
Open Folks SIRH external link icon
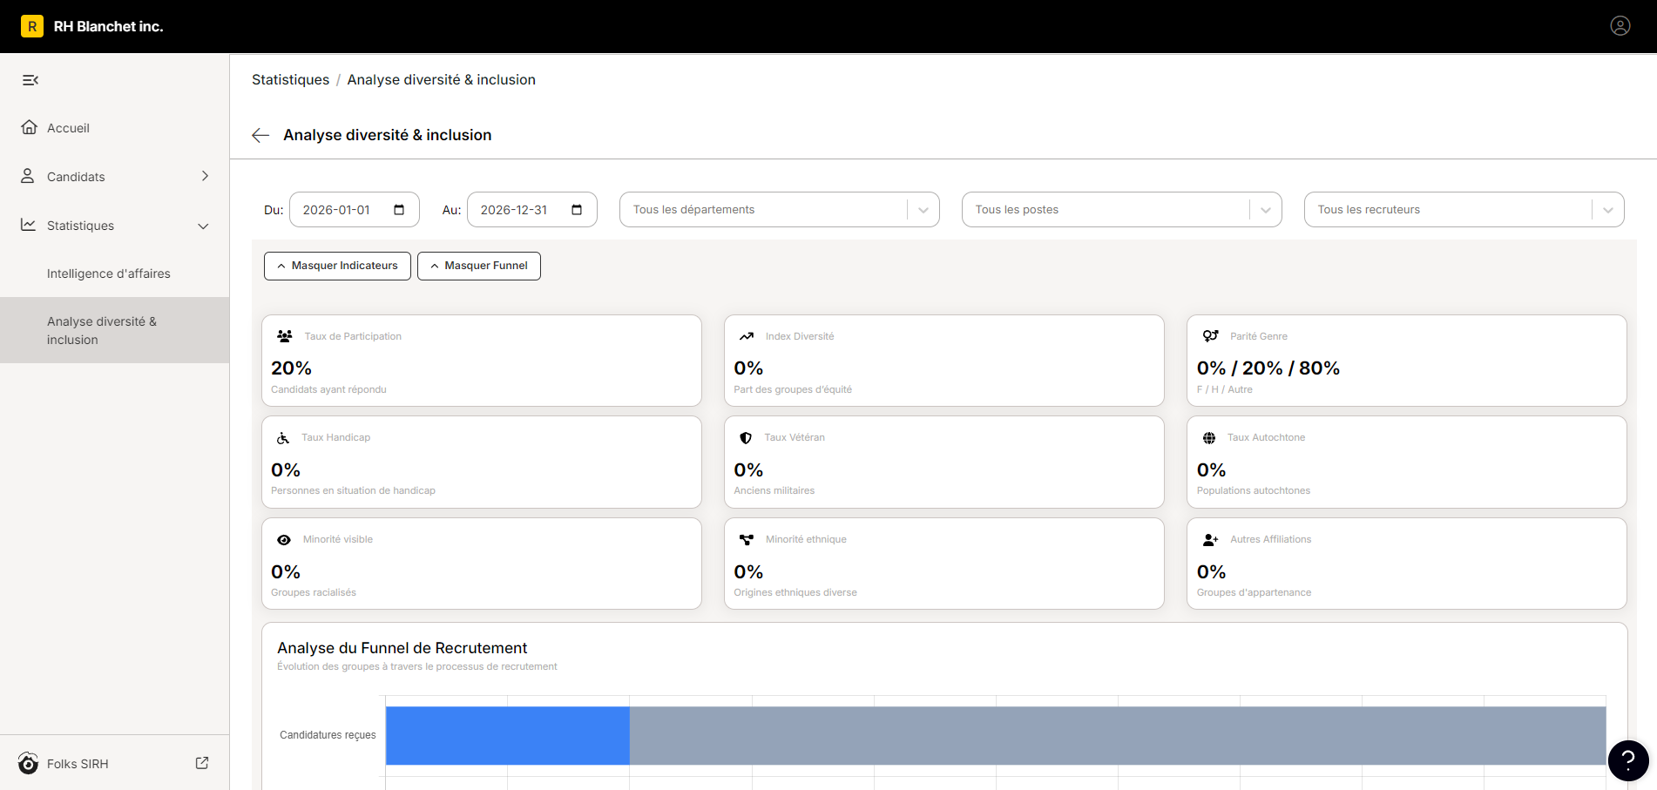[202, 763]
